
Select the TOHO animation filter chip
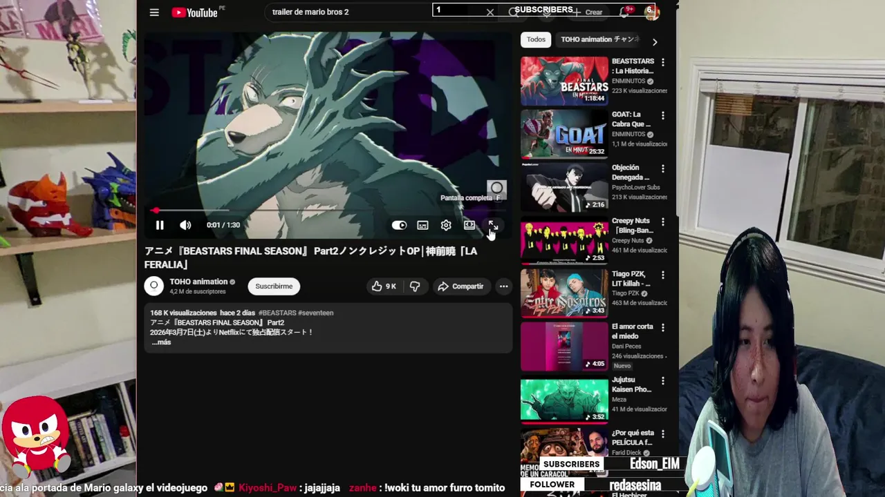(x=600, y=39)
